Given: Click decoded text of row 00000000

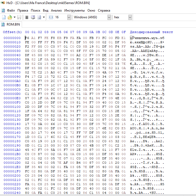Looking at the screenshot, I should point(147,38).
